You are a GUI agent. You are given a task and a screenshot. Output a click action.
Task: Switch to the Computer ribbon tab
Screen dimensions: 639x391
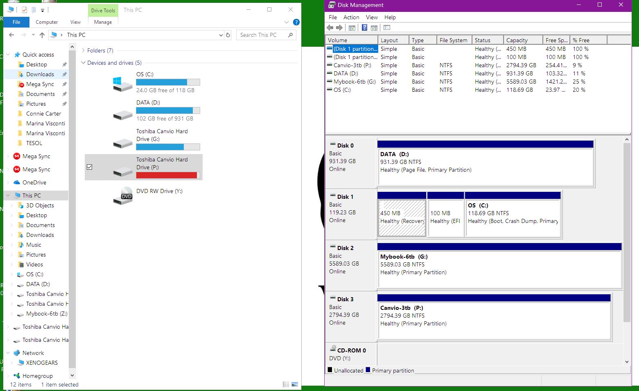[x=47, y=22]
